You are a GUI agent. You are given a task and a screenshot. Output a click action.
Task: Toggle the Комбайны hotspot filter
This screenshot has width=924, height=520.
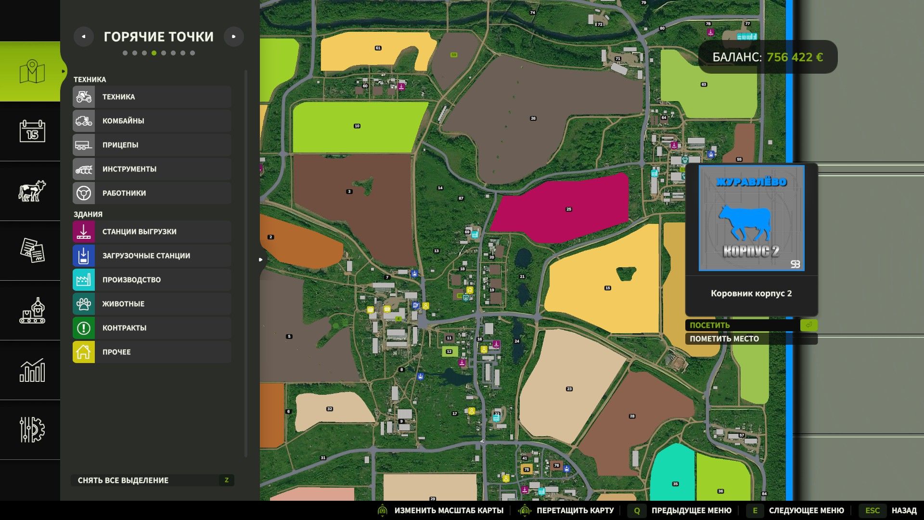[152, 121]
